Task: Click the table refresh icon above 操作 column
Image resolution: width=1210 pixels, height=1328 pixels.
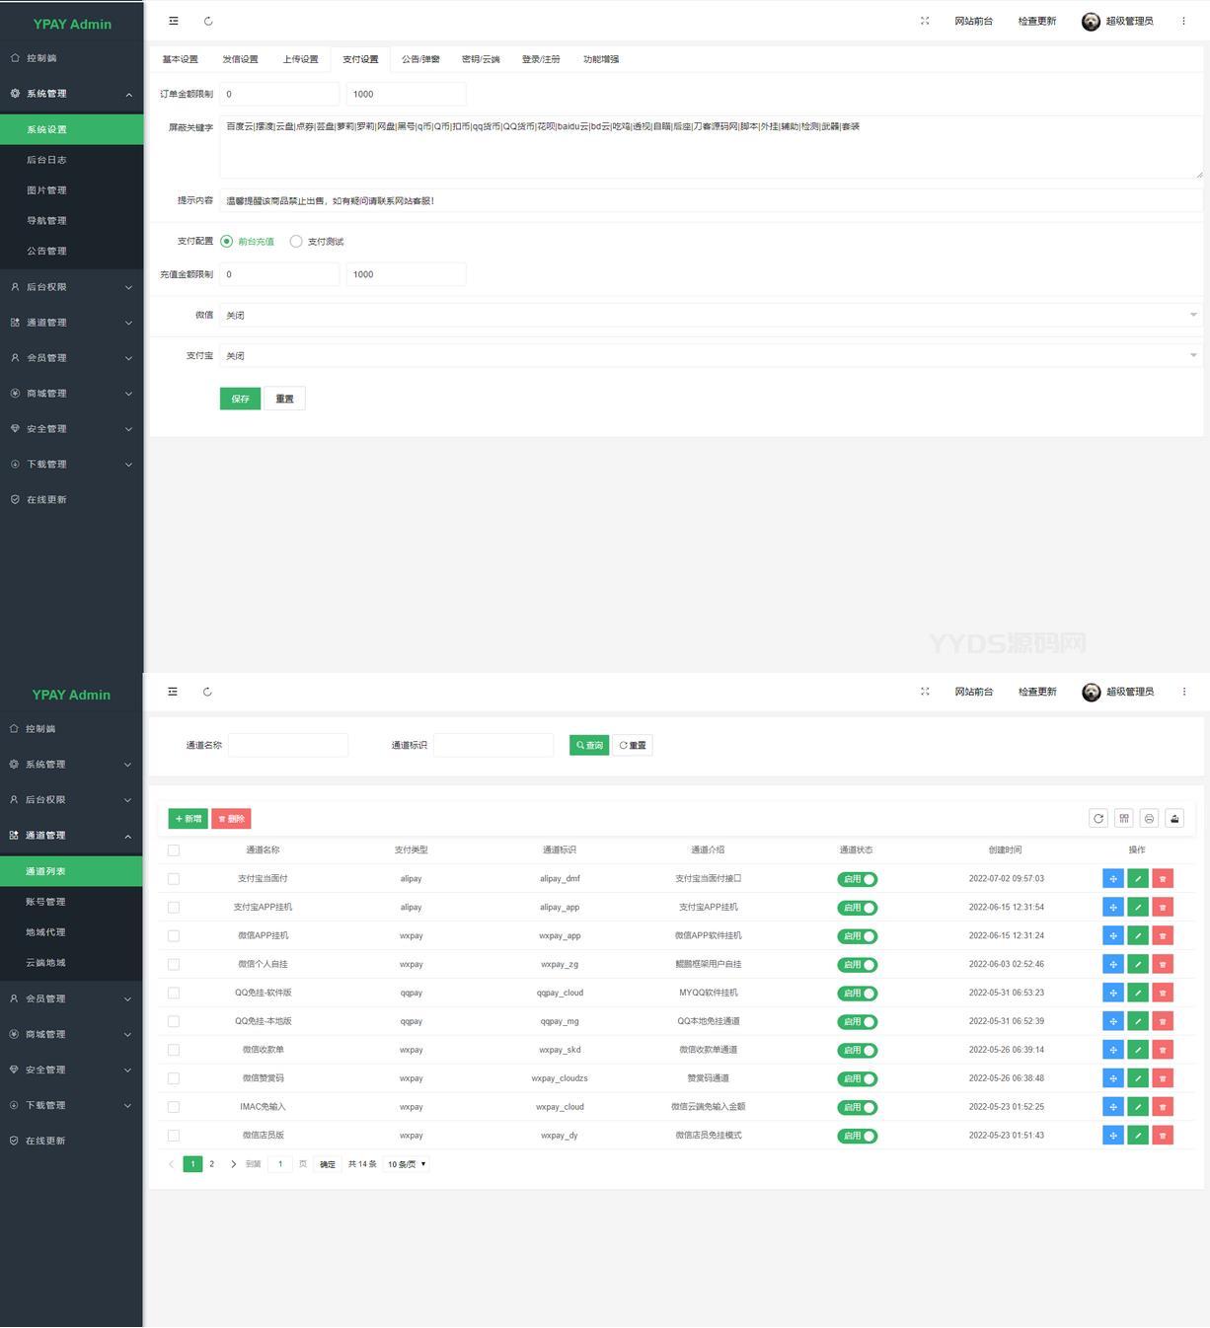Action: pos(1098,818)
